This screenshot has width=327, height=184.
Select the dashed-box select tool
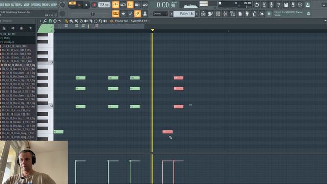(96, 21)
